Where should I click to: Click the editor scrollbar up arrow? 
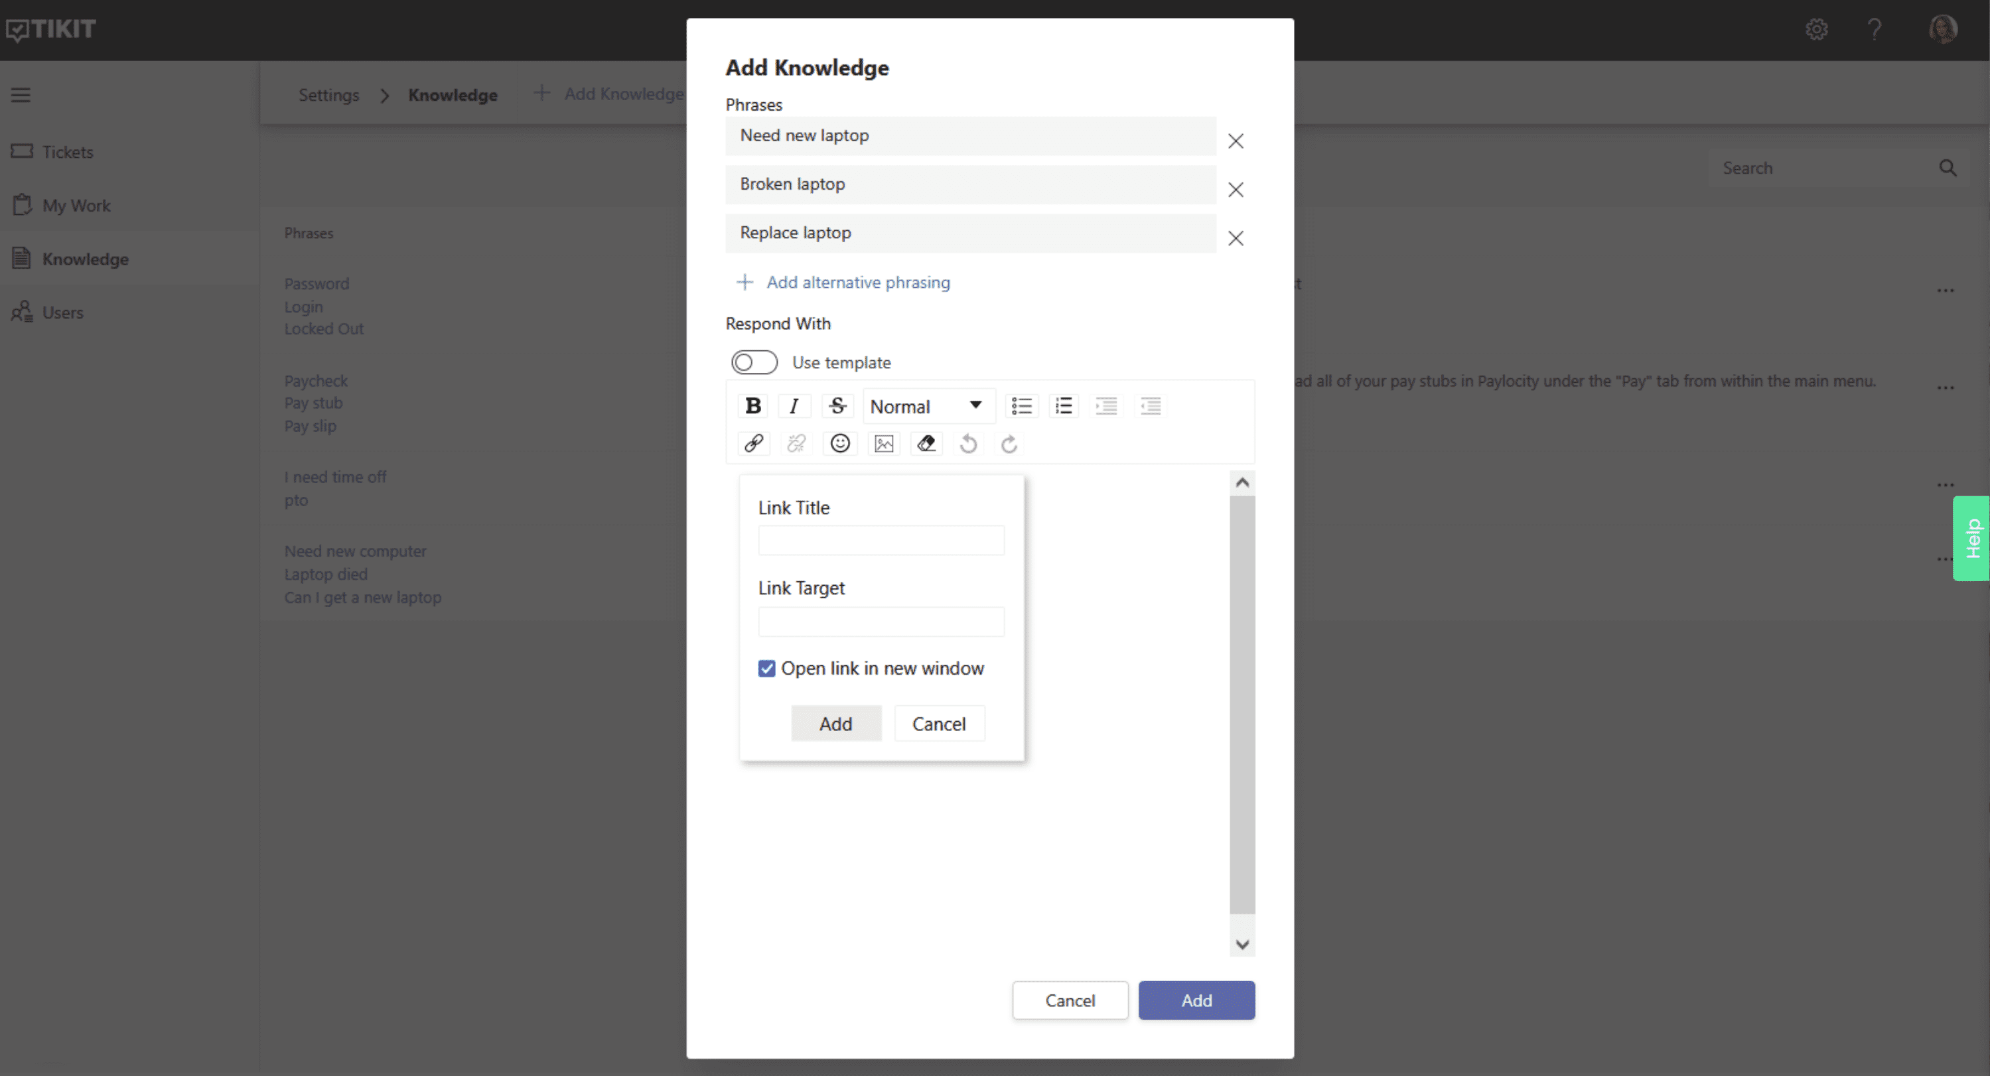click(x=1242, y=483)
